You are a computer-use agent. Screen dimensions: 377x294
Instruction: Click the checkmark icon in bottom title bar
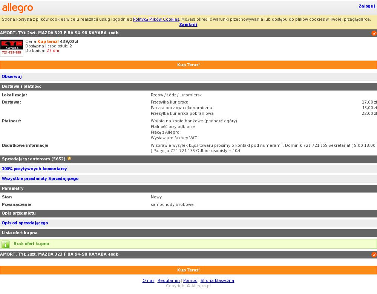point(374,254)
